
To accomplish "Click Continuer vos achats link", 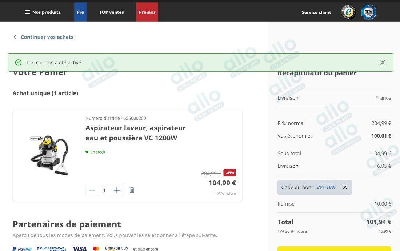I will [x=47, y=37].
